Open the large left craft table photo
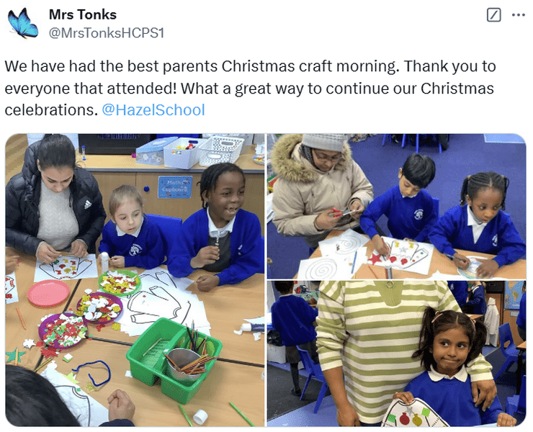 point(135,280)
